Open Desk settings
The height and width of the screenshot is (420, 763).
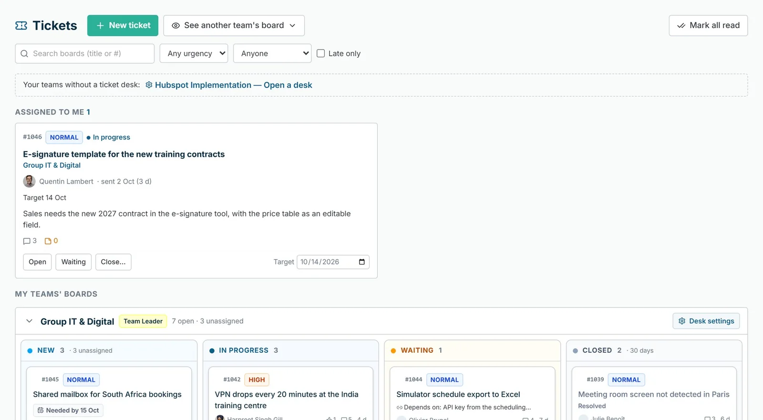tap(706, 321)
